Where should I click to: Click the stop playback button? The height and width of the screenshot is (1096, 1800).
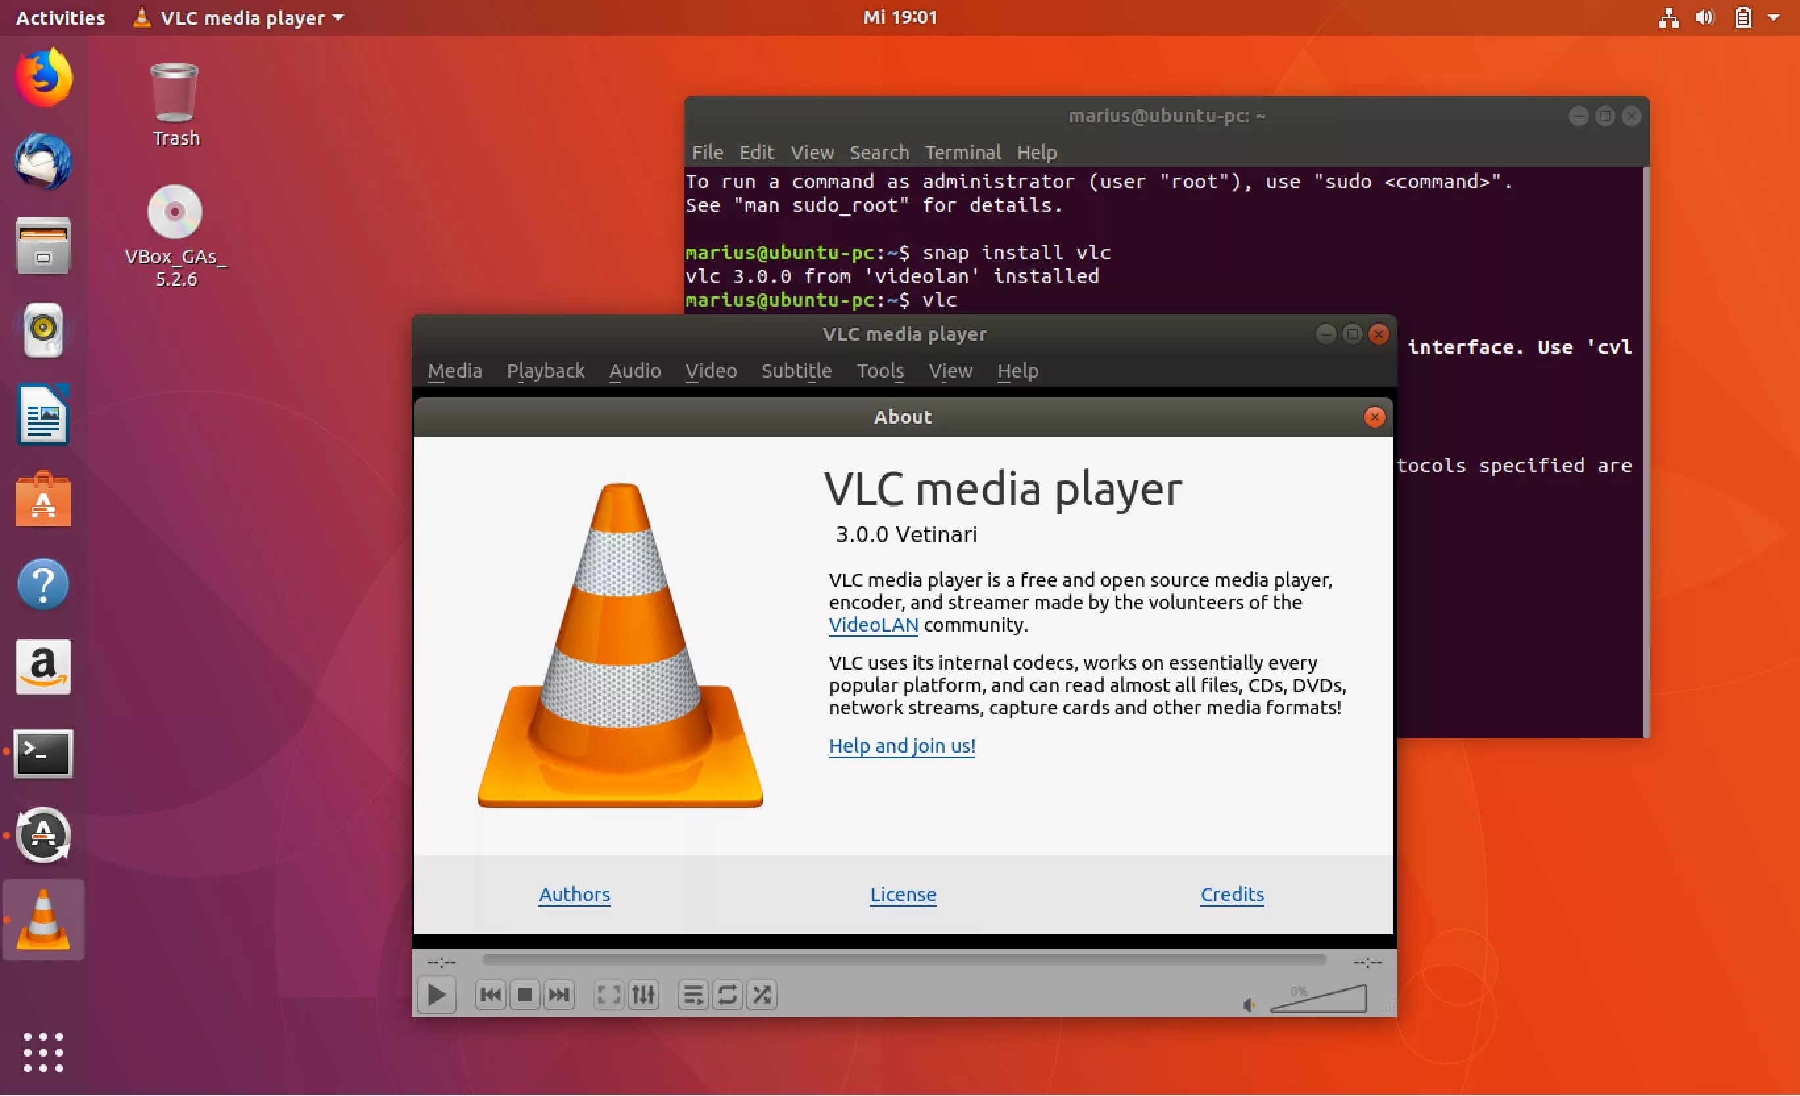524,995
